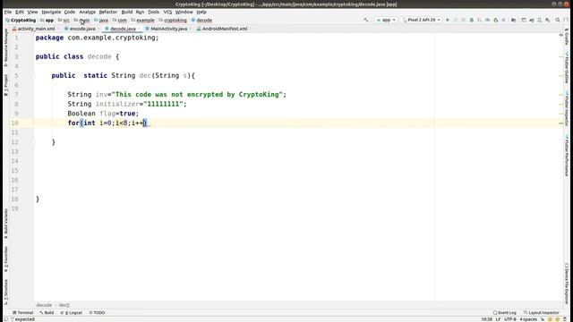Click the 10:28 cursor position indicator
This screenshot has height=322, width=573.
point(487,319)
